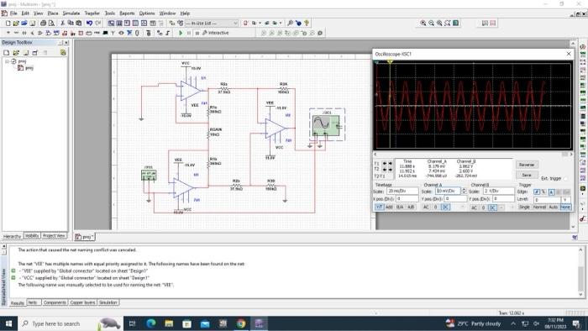Click the XSC1 oscilloscope component on schematic
The height and width of the screenshot is (331, 588).
[327, 125]
